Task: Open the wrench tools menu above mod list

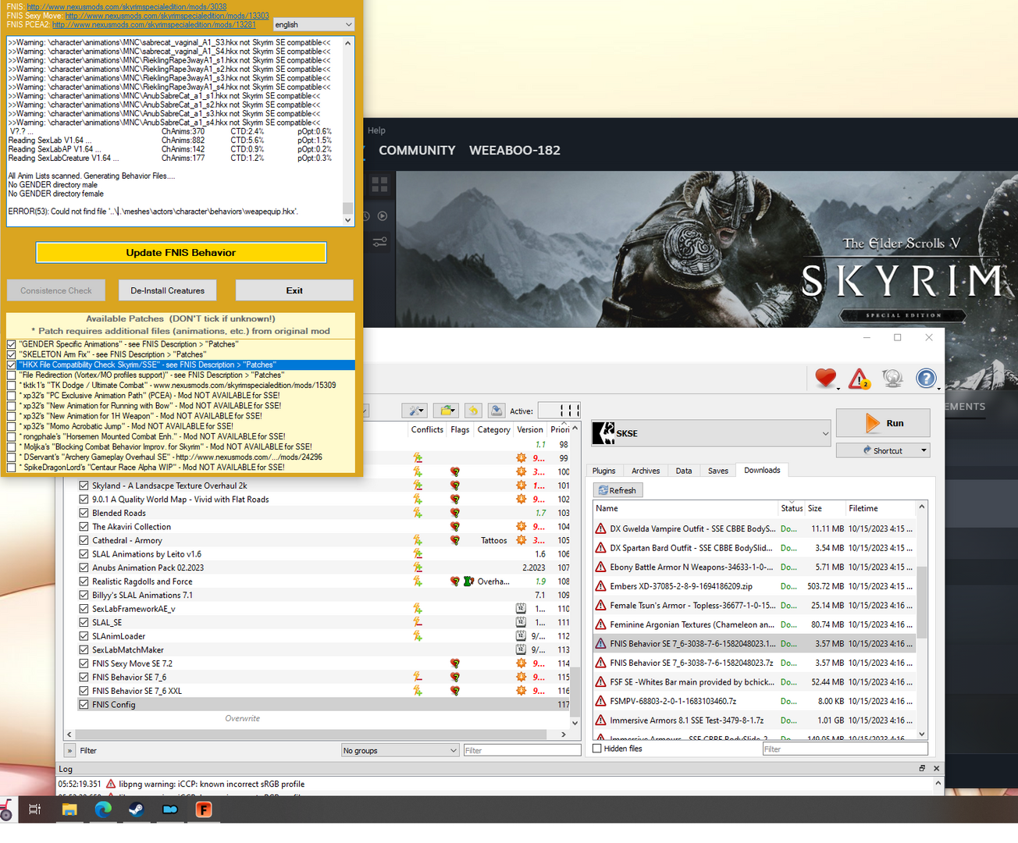Action: pyautogui.click(x=414, y=411)
